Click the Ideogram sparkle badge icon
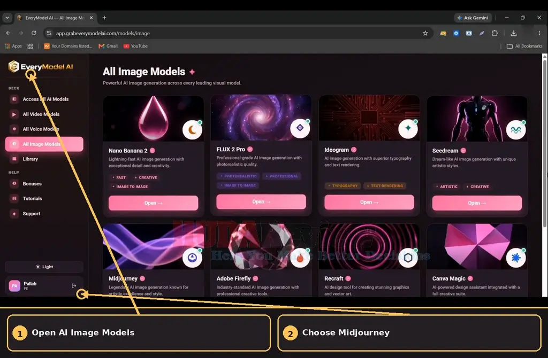This screenshot has height=358, width=548. click(x=408, y=128)
